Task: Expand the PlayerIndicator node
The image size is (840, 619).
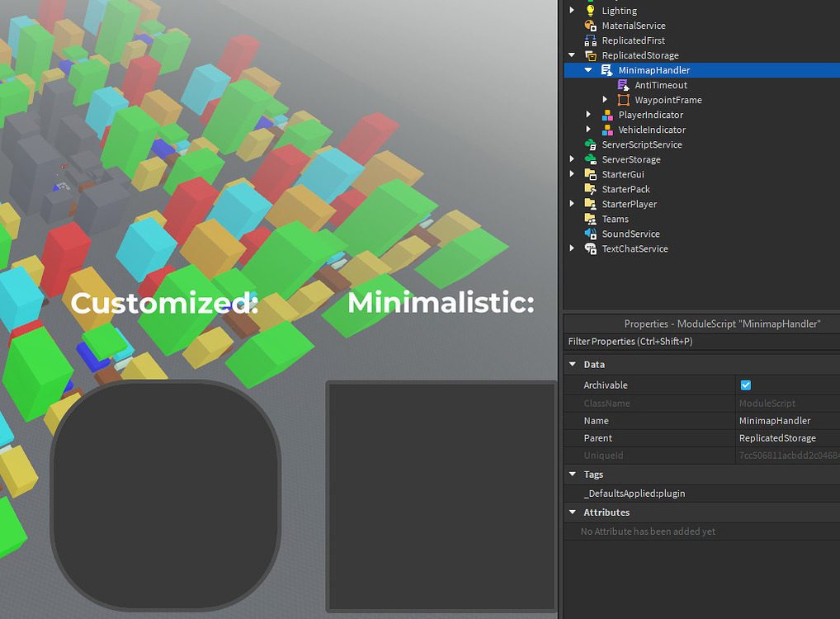Action: [x=588, y=115]
